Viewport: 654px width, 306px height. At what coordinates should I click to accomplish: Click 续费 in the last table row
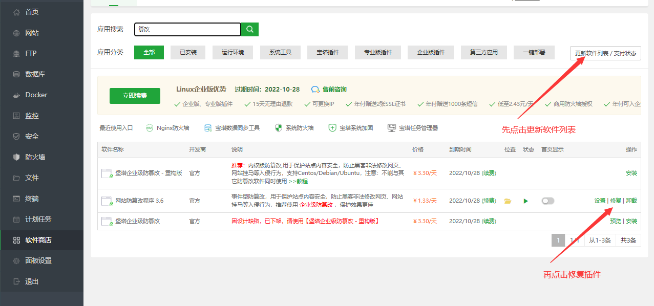[489, 222]
